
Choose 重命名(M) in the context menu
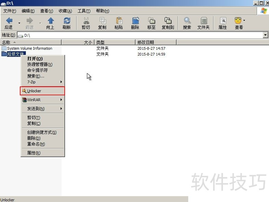(x=42, y=144)
